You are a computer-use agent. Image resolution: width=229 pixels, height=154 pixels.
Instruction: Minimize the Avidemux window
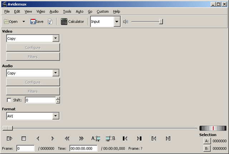point(213,4)
